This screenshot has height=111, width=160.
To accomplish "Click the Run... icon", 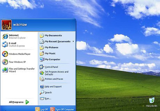I will 42,98.
